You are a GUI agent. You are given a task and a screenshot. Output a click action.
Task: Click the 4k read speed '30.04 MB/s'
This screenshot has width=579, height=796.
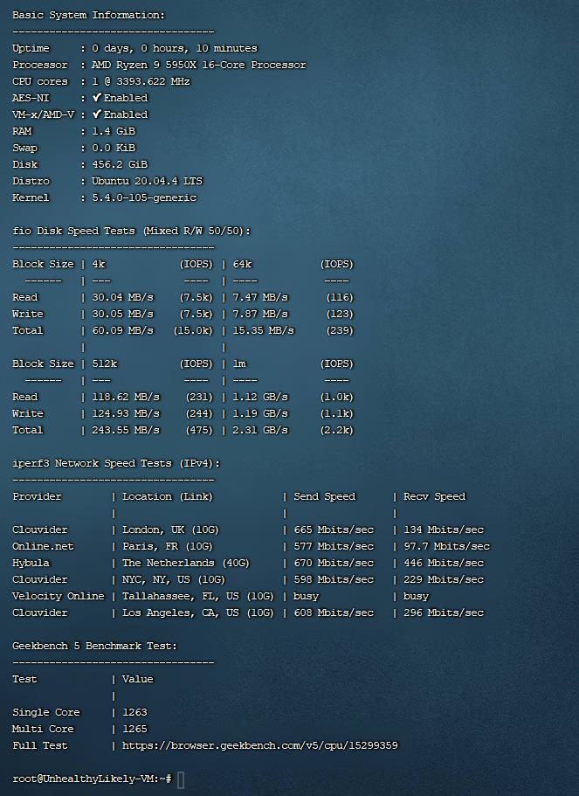pos(123,297)
